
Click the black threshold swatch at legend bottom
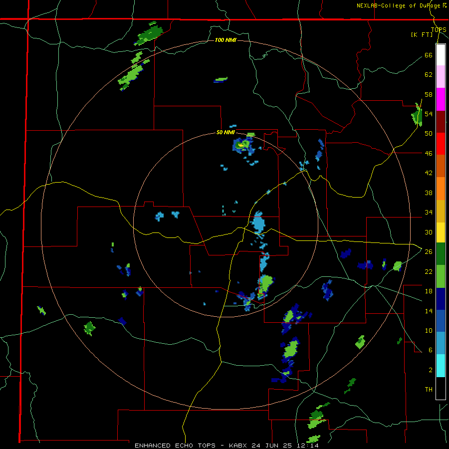coord(441,388)
